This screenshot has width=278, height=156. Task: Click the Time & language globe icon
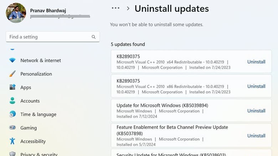coord(12,114)
